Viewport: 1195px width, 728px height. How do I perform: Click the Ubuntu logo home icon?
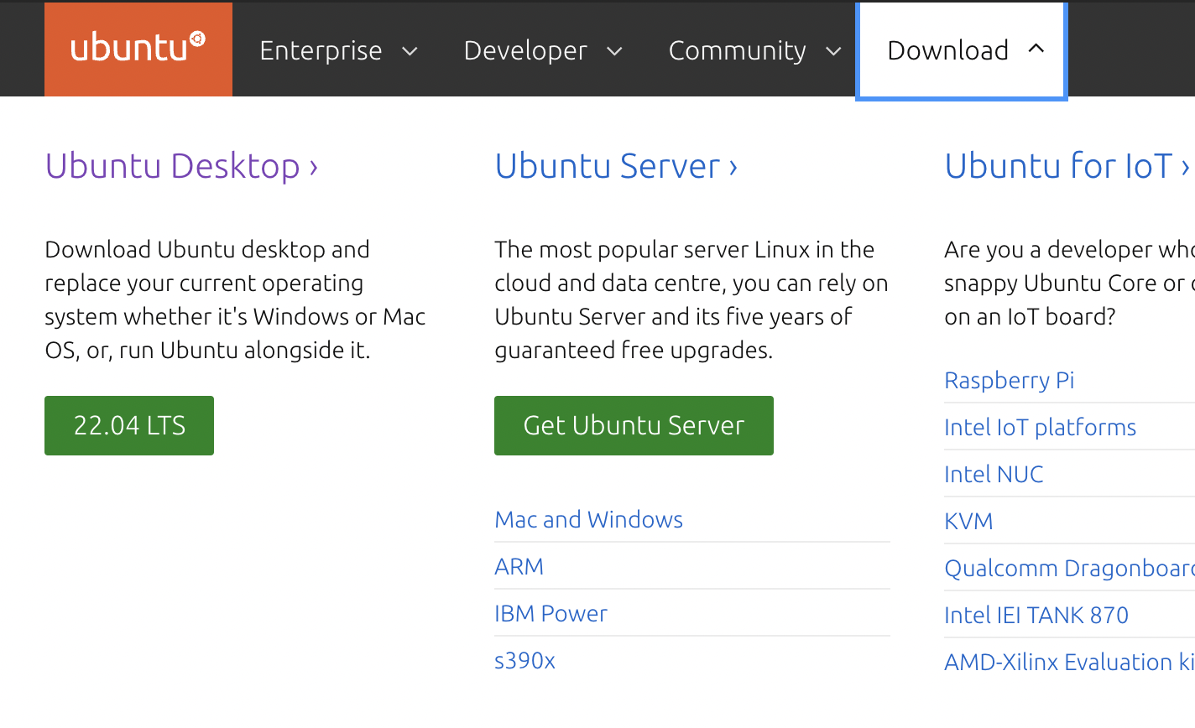pyautogui.click(x=138, y=49)
